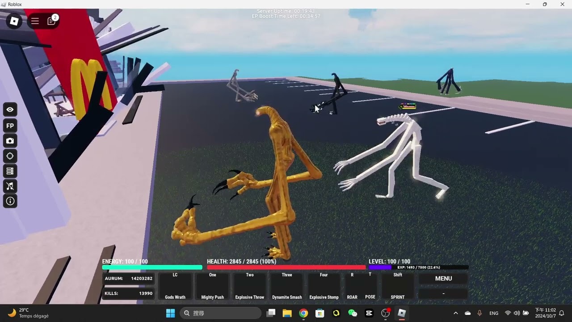Switch to Roblox taskbar icon
572x322 pixels.
point(402,313)
